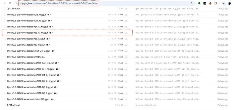
Task: Reload the Hugging Face page
Action: 10,3
